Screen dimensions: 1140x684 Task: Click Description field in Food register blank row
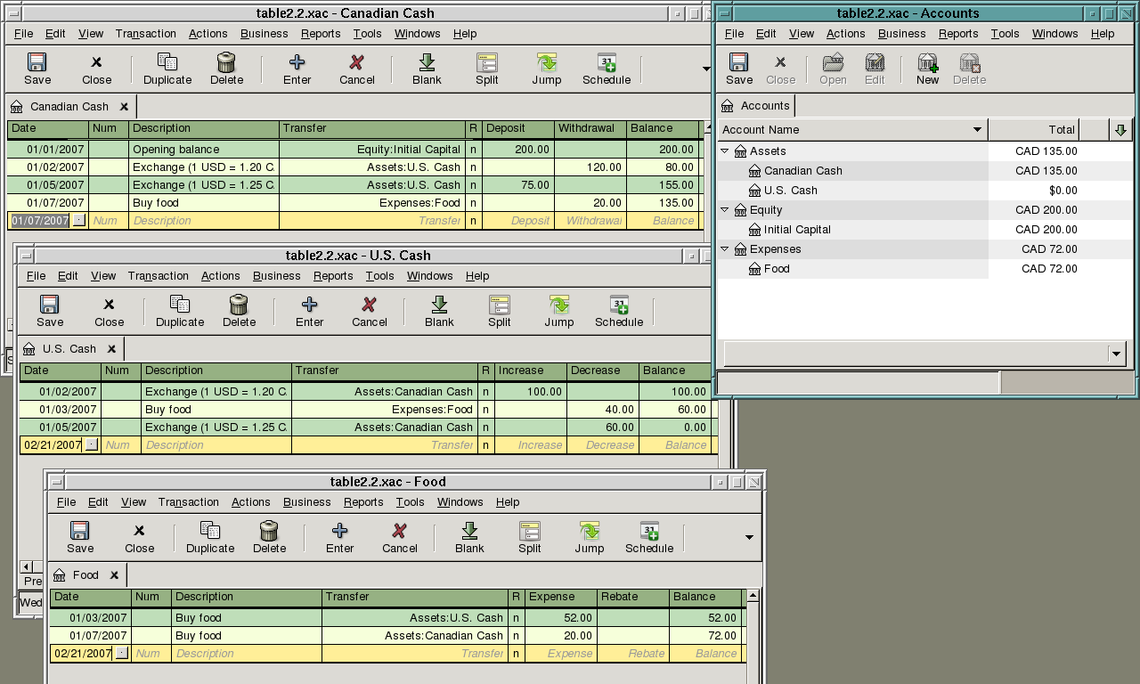(x=246, y=654)
